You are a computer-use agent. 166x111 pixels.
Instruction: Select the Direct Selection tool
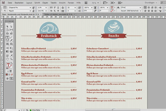(x=11, y=26)
